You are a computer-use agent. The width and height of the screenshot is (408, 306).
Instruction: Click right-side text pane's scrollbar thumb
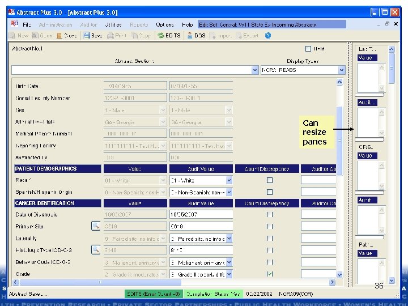point(392,69)
